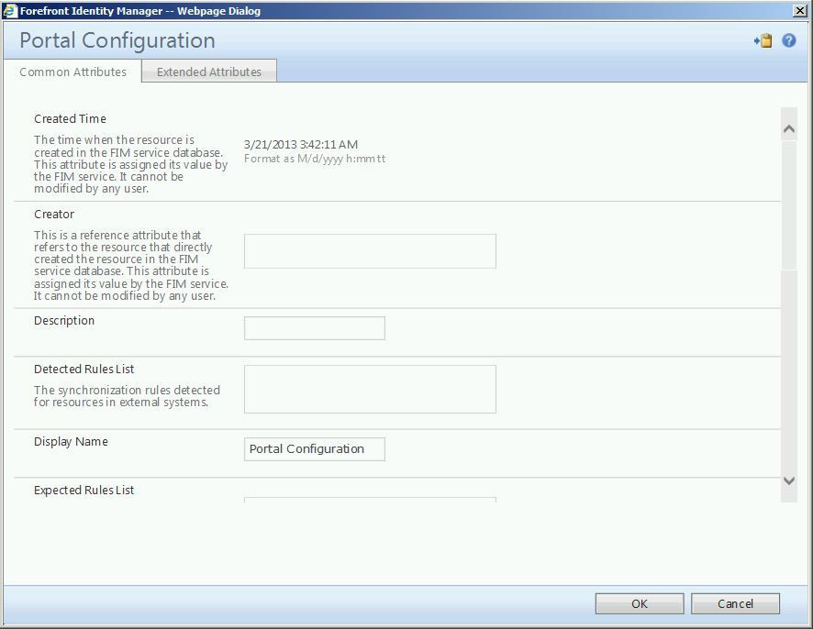Viewport: 813px width, 629px height.
Task: Click inside the Detected Rules List box
Action: click(370, 389)
